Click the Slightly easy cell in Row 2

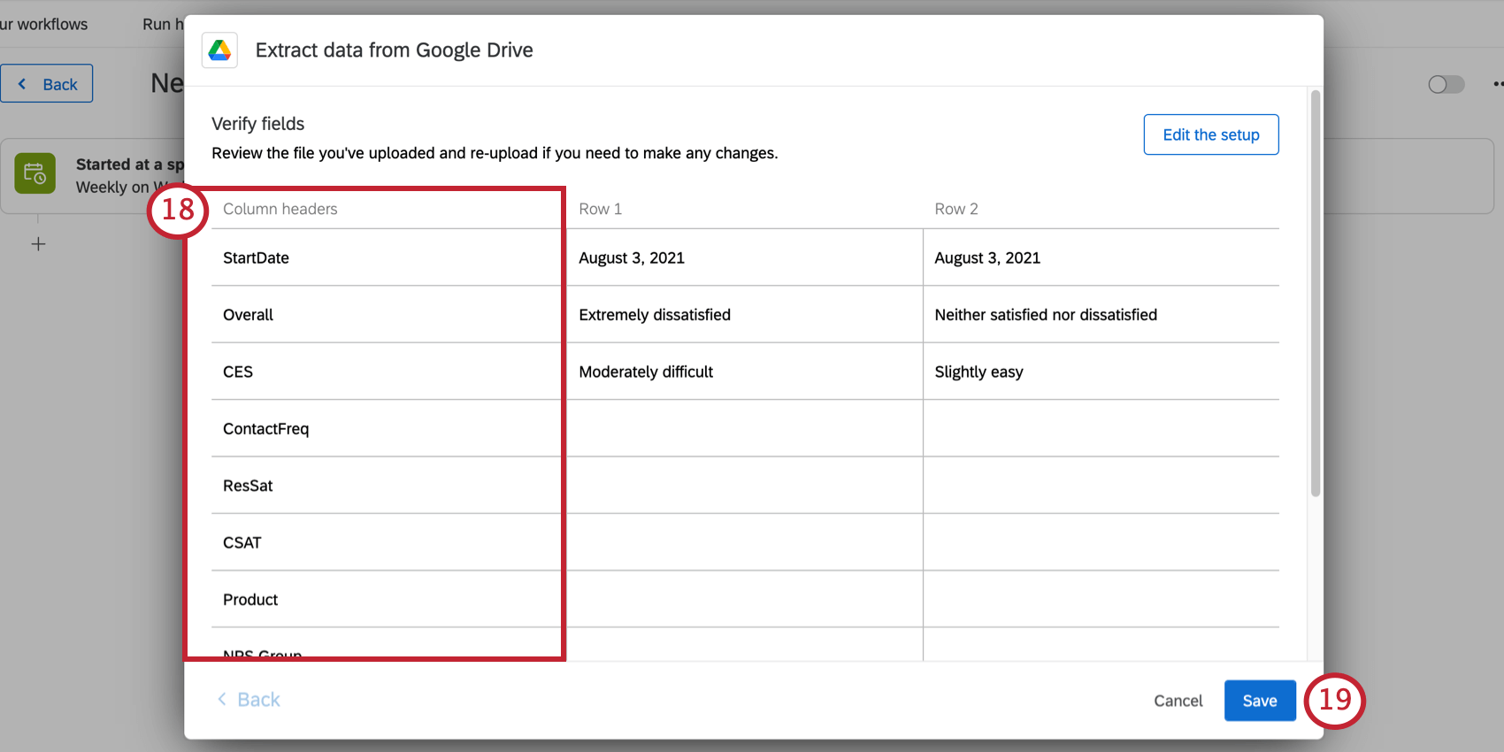click(x=1101, y=372)
